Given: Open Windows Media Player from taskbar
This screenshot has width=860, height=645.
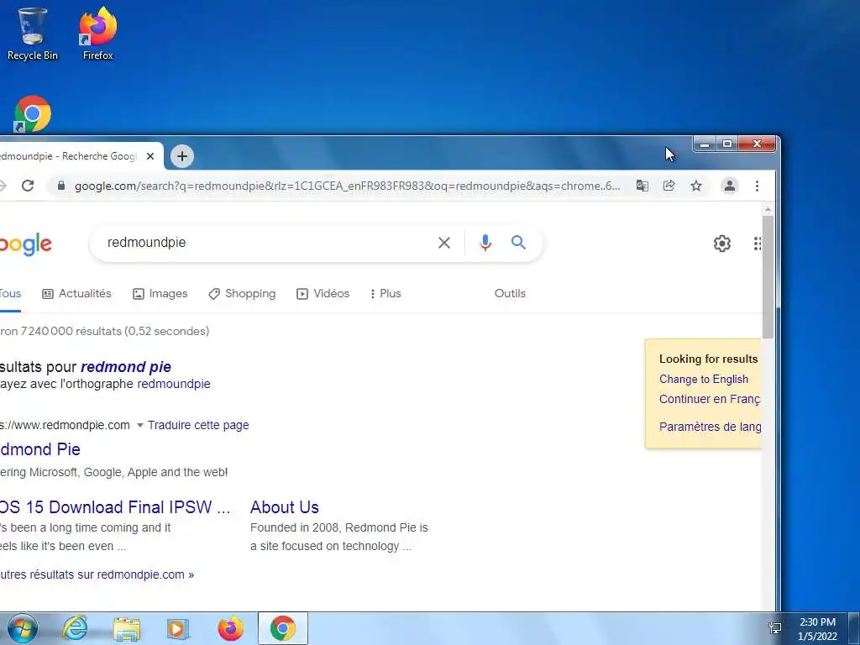Looking at the screenshot, I should click(178, 628).
